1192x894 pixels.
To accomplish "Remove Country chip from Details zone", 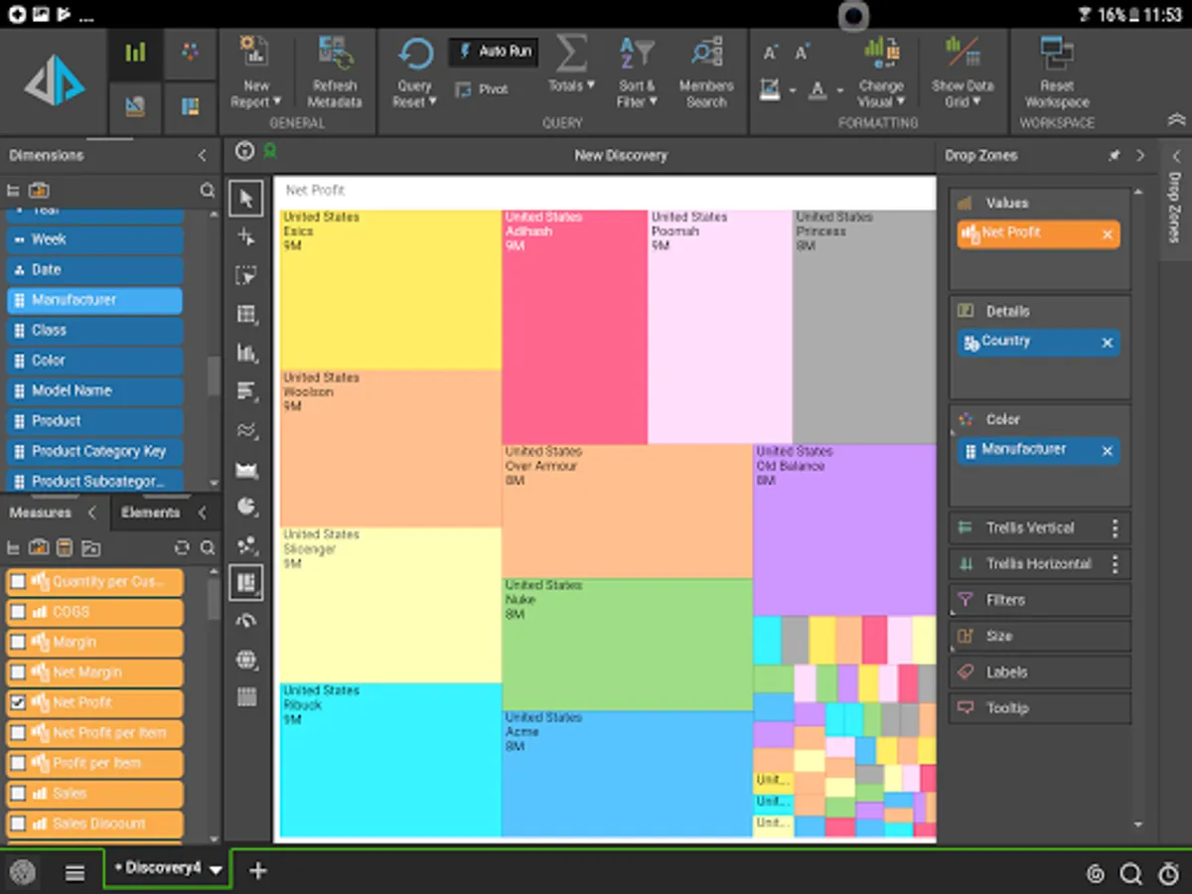I will click(x=1108, y=343).
